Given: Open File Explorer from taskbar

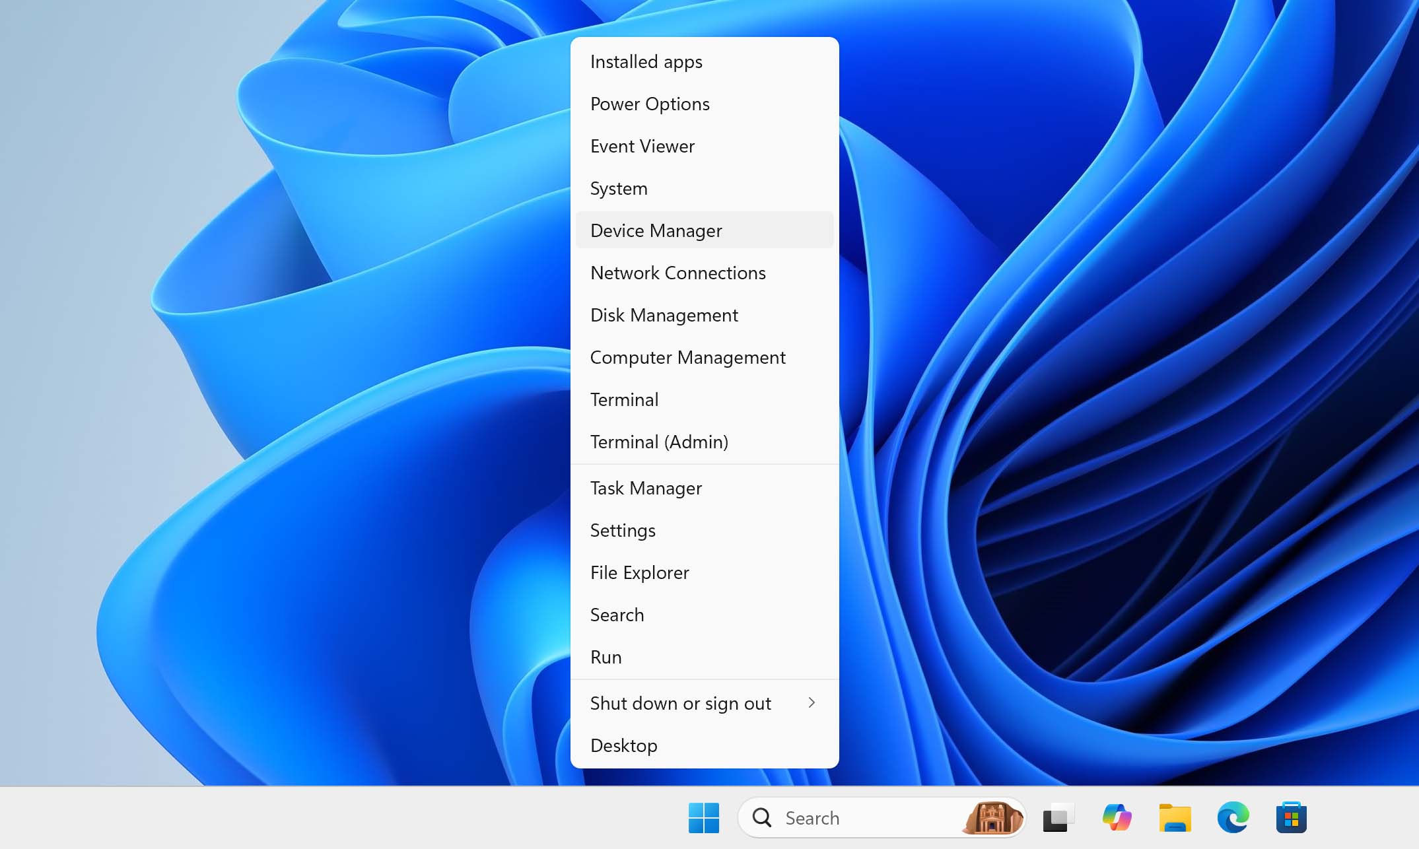Looking at the screenshot, I should coord(1175,818).
